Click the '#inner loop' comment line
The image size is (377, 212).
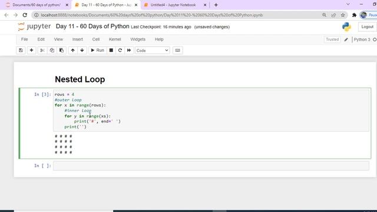78,111
